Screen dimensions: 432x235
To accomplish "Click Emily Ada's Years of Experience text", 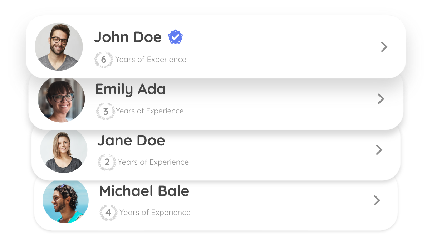I will point(149,111).
